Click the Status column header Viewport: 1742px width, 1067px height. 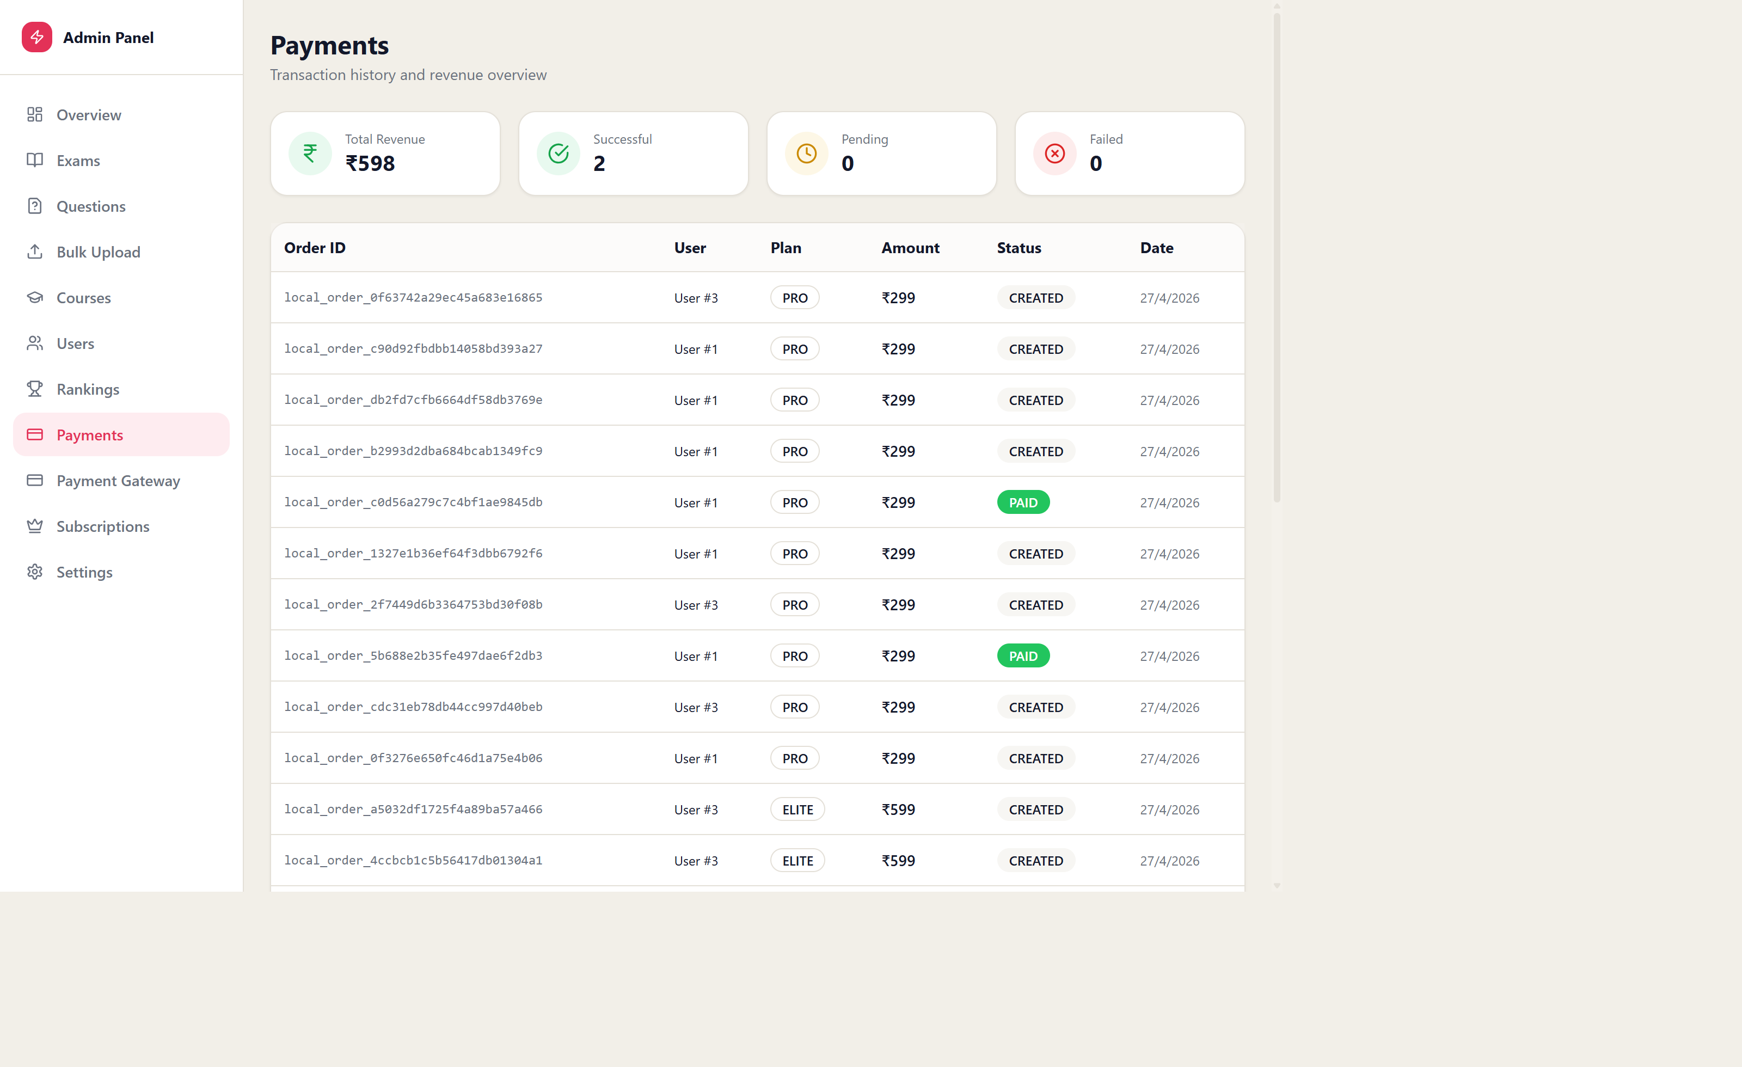point(1019,248)
